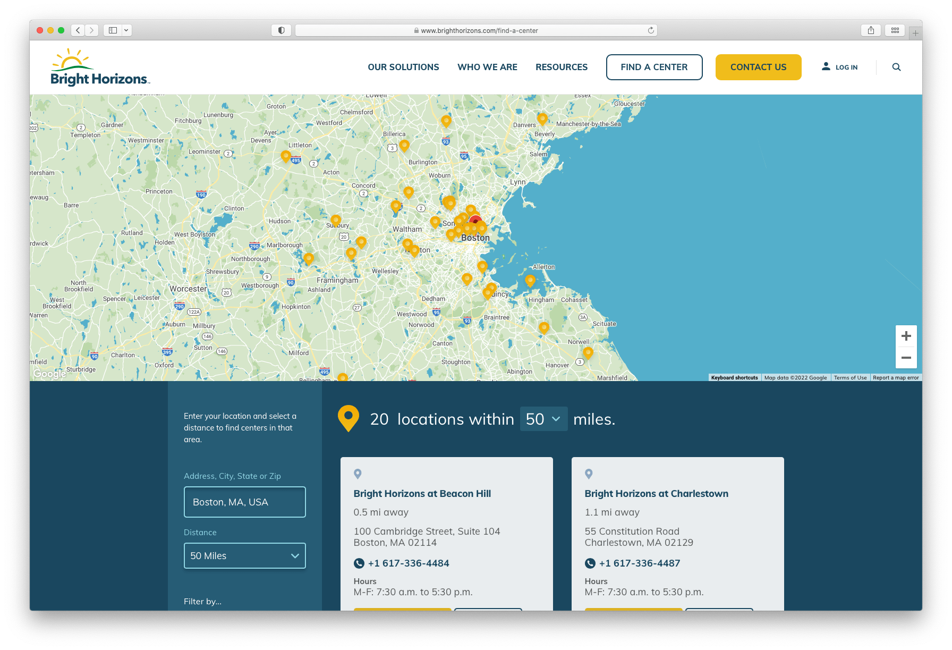
Task: Call Charlestown number +1 617-336-4487
Action: (x=640, y=563)
